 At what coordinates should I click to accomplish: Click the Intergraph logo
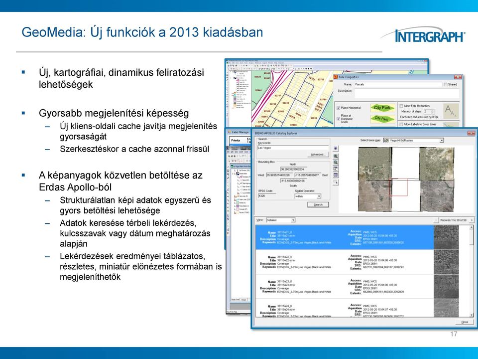[x=424, y=35]
